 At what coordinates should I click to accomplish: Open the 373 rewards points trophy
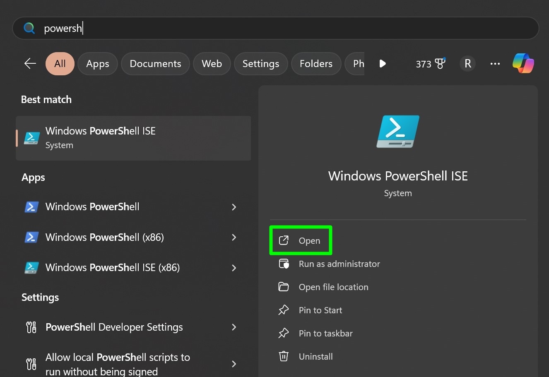click(431, 64)
